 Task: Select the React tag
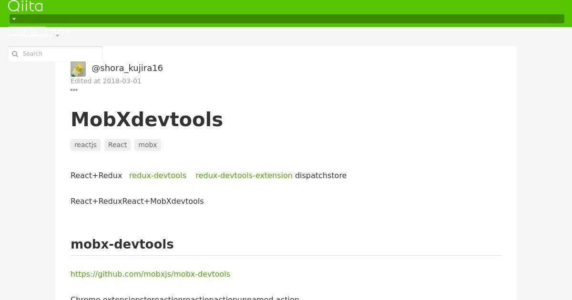click(117, 145)
